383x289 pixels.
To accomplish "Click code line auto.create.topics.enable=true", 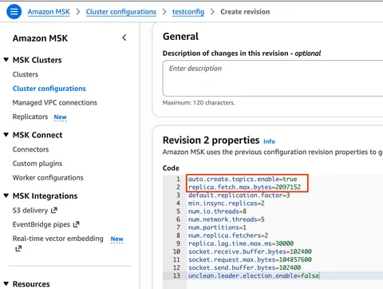I will (243, 179).
